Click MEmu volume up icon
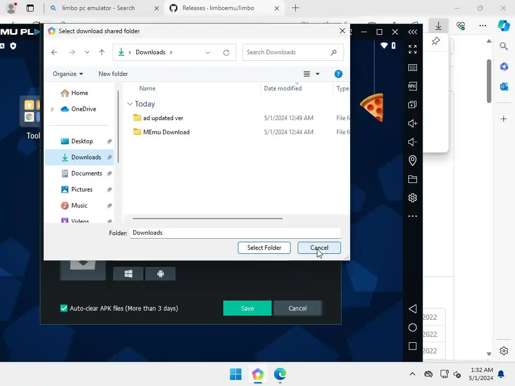This screenshot has width=515, height=386. [412, 124]
